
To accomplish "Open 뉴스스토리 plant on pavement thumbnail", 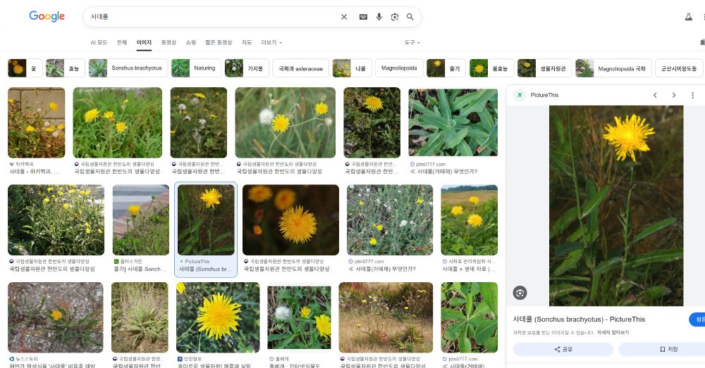I will 55,317.
